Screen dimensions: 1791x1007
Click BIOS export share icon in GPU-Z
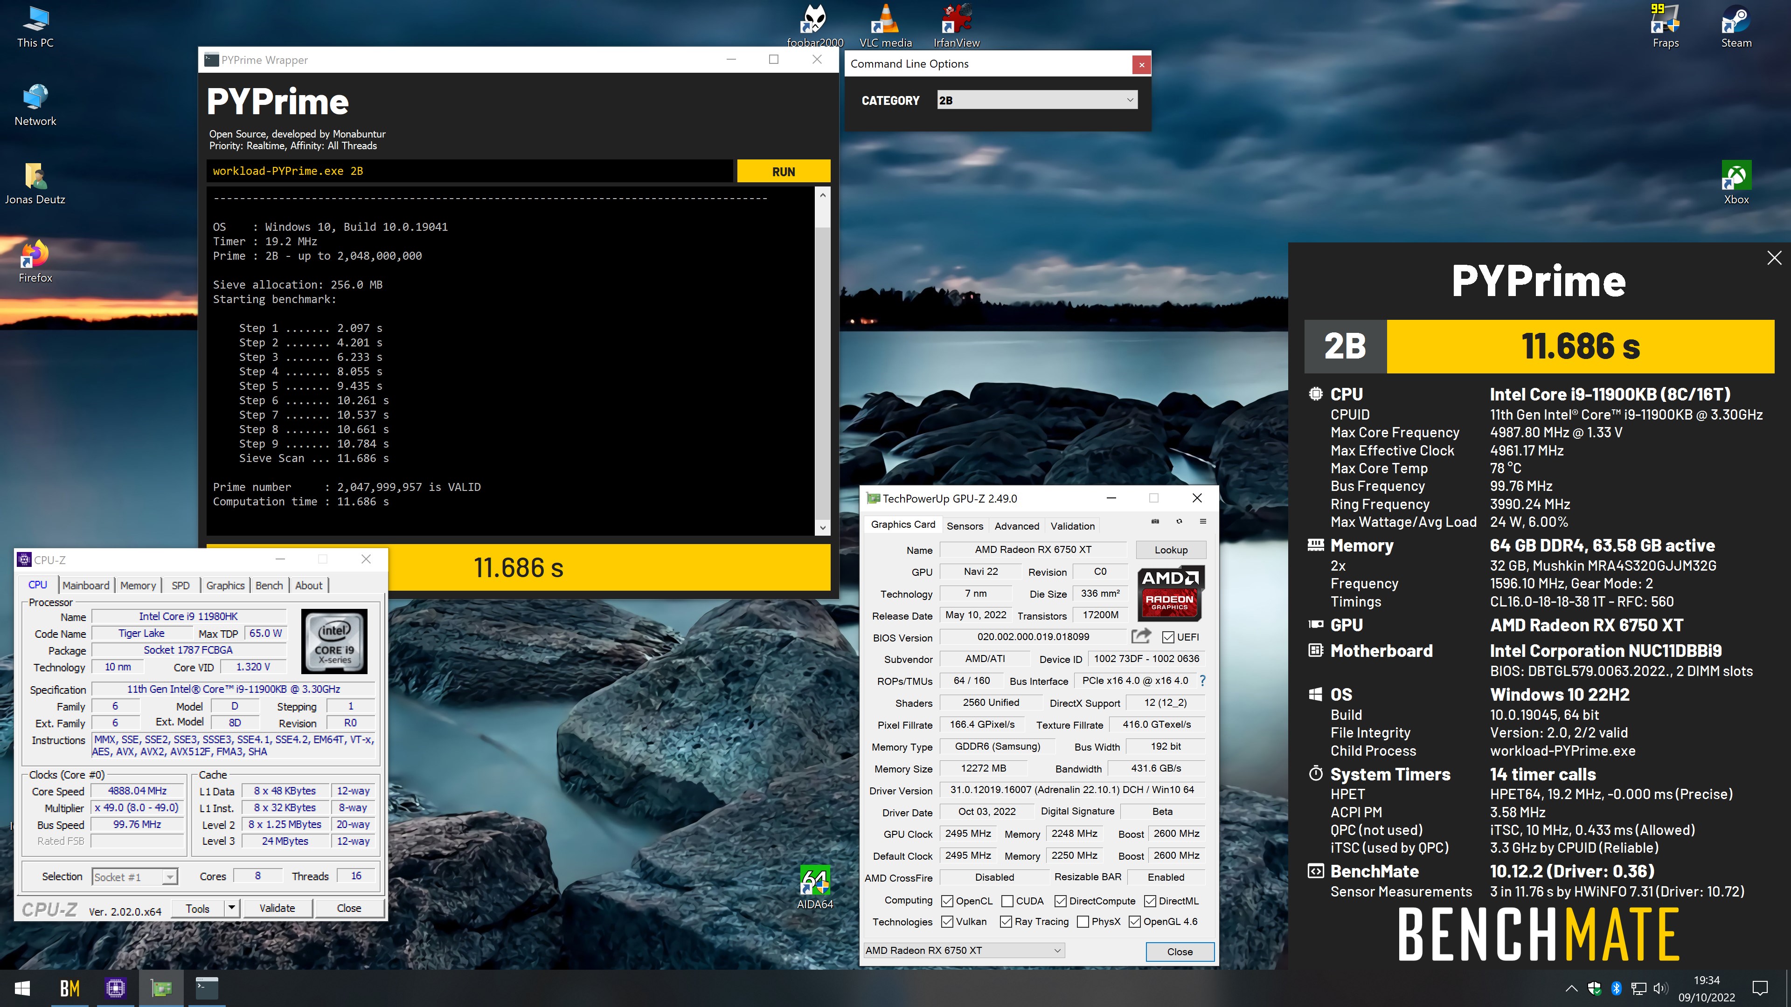pos(1141,636)
